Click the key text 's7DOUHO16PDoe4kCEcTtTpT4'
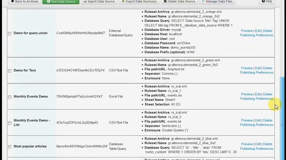This screenshot has width=286, height=160. coord(80,70)
